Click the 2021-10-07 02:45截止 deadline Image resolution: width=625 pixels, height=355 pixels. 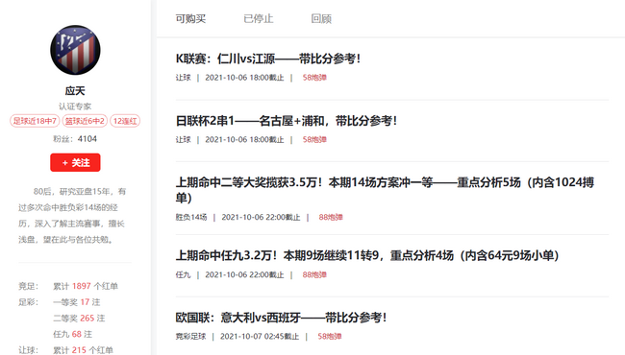[x=260, y=337]
